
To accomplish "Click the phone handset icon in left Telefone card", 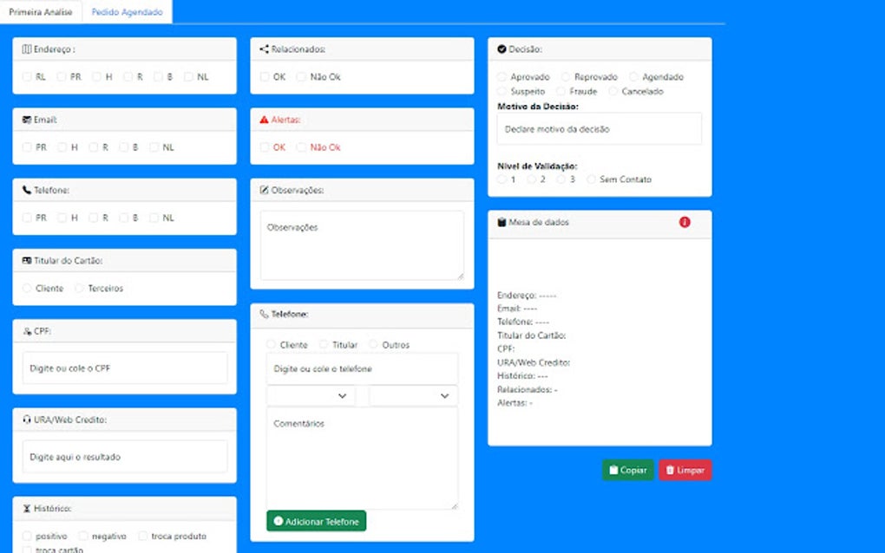I will click(x=27, y=190).
